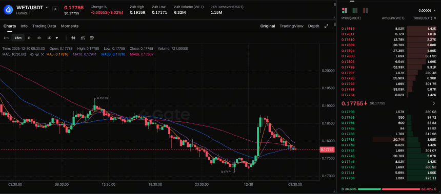Viewport: 441px width, 194px height.
Task: Click the order book last price 0.17755
Action: (352, 103)
